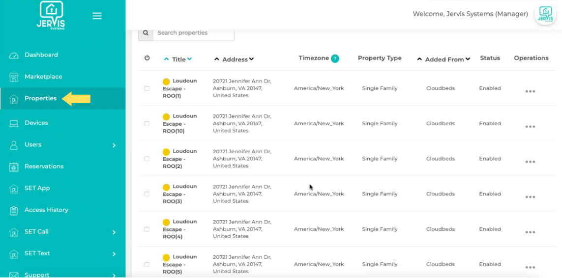Screen dimensions: 562x278
Task: Click the hamburger menu icon
Action: [x=97, y=16]
